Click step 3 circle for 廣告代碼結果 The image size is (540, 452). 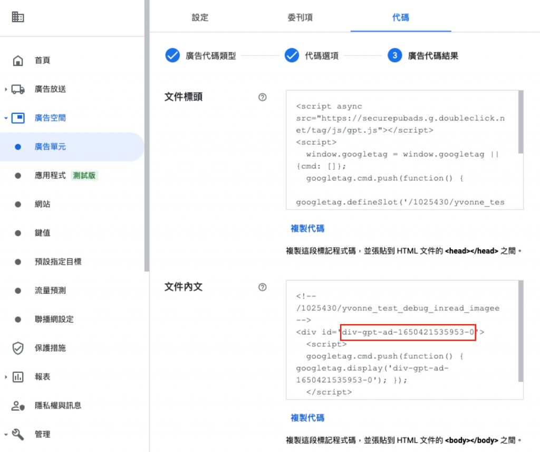point(394,55)
